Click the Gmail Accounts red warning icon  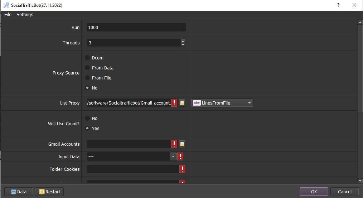coord(174,144)
